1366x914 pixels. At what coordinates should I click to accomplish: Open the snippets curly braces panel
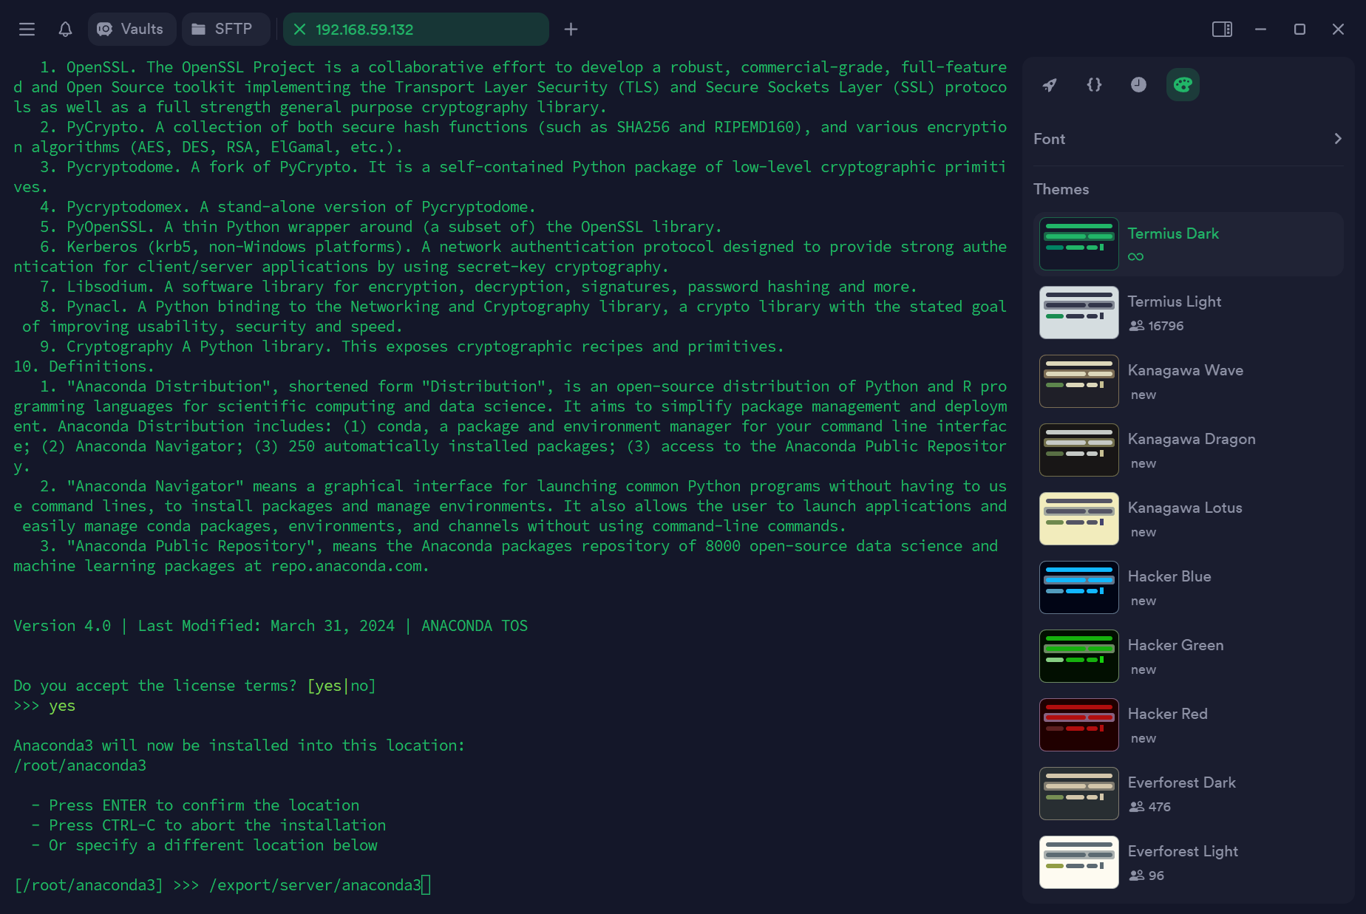point(1094,85)
